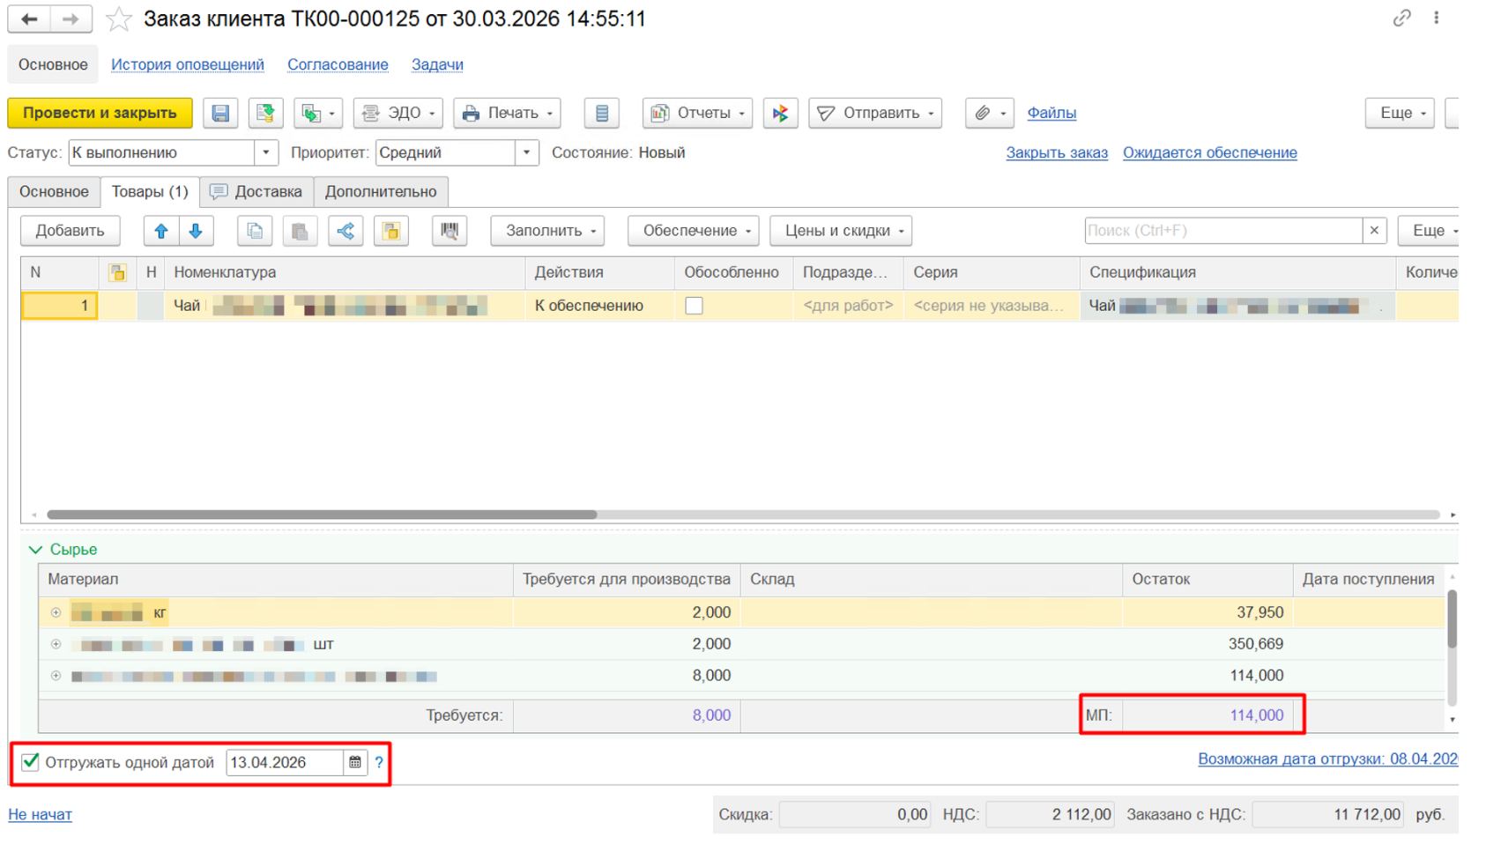The width and height of the screenshot is (1501, 844).
Task: Paste rows with the clipboard icon
Action: (x=300, y=231)
